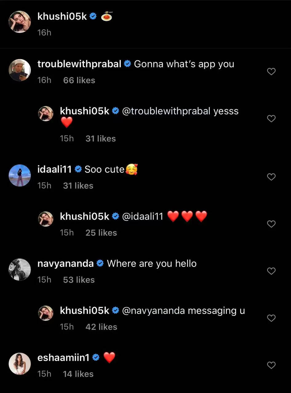Tap the @idaali11 mention in the reply
This screenshot has width=291, height=393.
(x=142, y=216)
